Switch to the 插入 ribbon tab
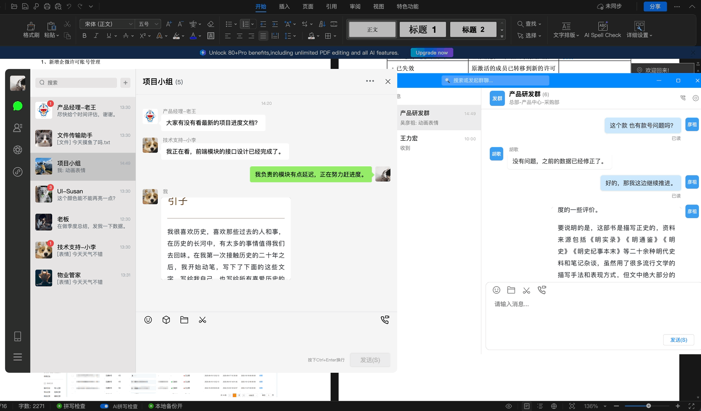This screenshot has height=411, width=701. [x=284, y=6]
